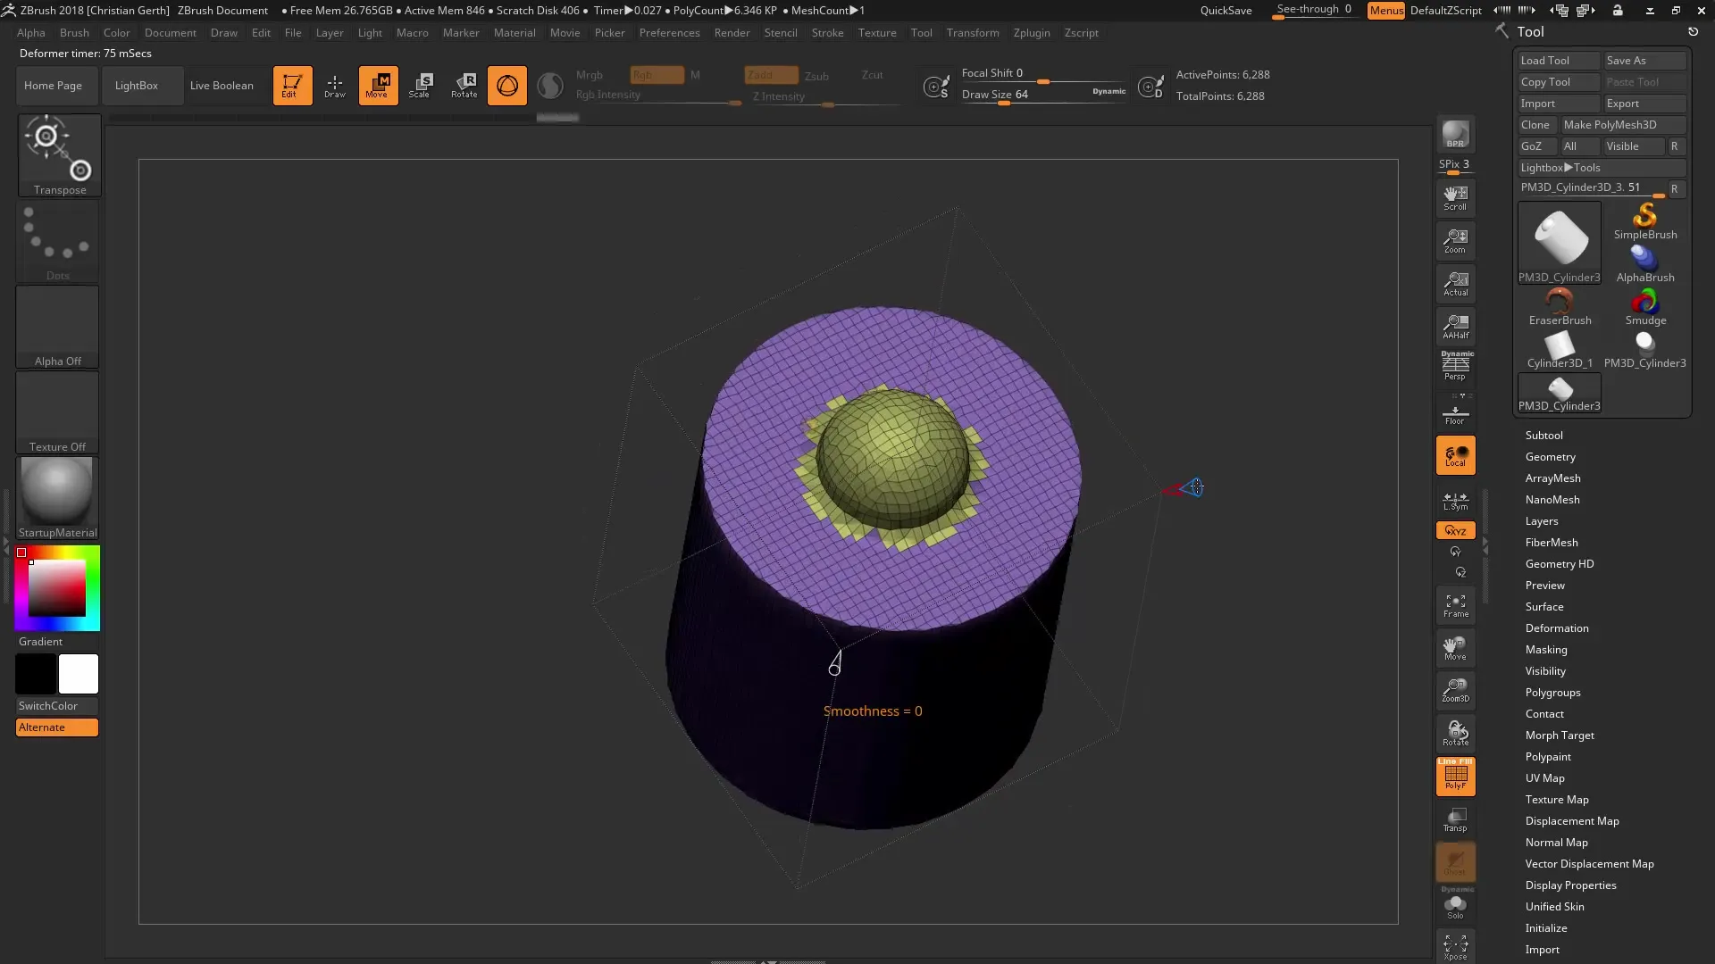The height and width of the screenshot is (964, 1715).
Task: Open the Preferences menu
Action: 669,33
